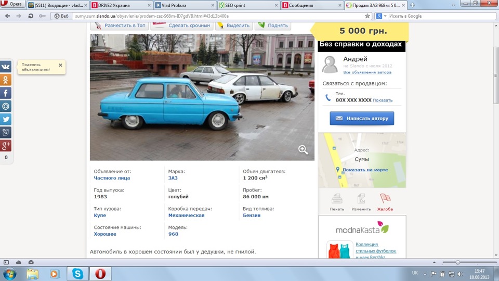This screenshot has height=281, width=499.
Task: Switch to the SEO sprint tab
Action: tap(248, 5)
